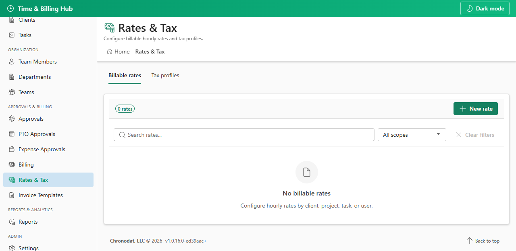The width and height of the screenshot is (516, 251).
Task: Click the plus icon on New rate
Action: 463,109
